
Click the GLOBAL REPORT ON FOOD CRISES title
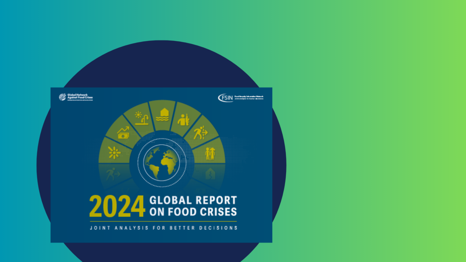click(x=193, y=206)
